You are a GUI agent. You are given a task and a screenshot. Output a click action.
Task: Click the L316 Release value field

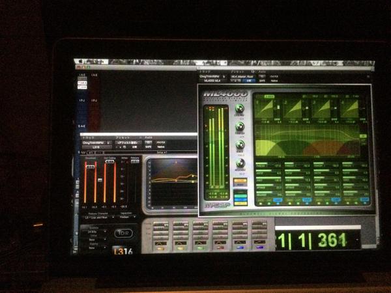(135, 161)
